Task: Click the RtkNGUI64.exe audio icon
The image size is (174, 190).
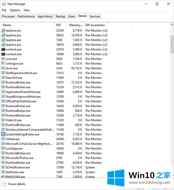Action: [x=3, y=176]
